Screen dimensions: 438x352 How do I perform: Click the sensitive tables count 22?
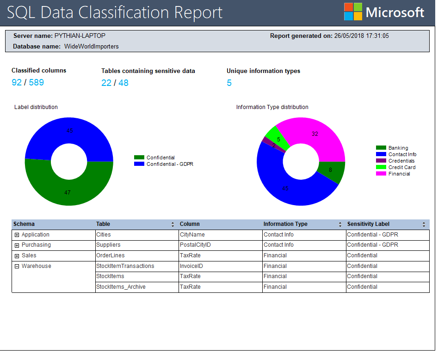click(106, 83)
